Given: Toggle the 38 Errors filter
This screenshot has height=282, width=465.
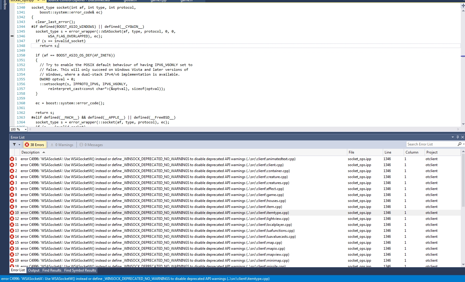Looking at the screenshot, I should coord(34,145).
